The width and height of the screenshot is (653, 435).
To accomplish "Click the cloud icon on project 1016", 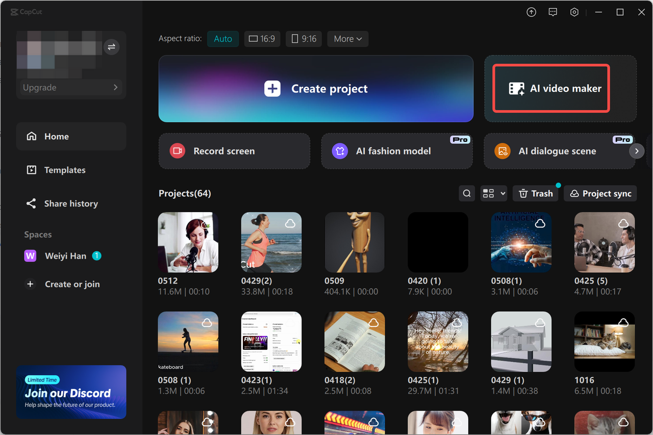I will pyautogui.click(x=623, y=323).
